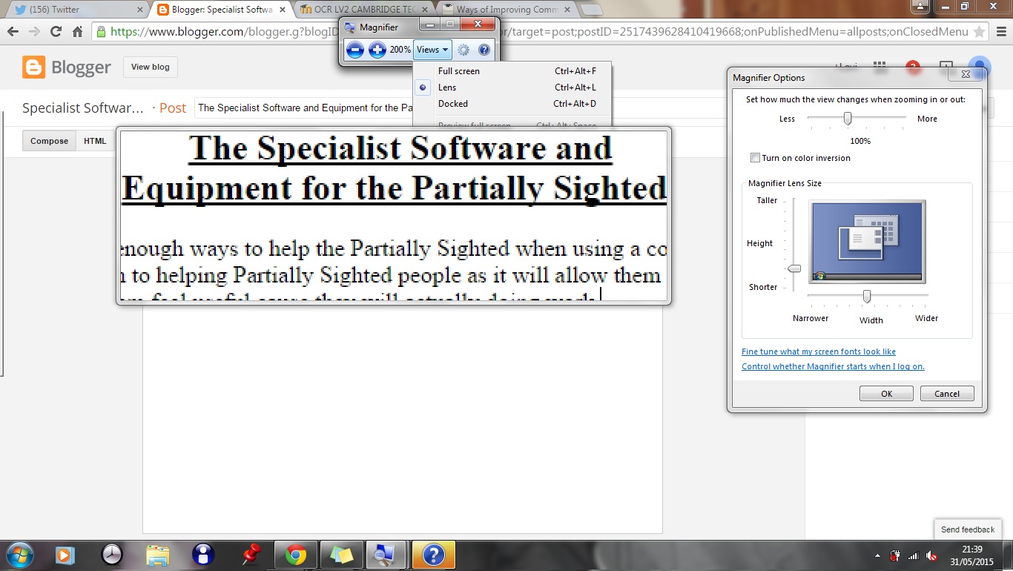Switch to the HTML editing tab
Screen dimensions: 1013x571
click(x=95, y=140)
